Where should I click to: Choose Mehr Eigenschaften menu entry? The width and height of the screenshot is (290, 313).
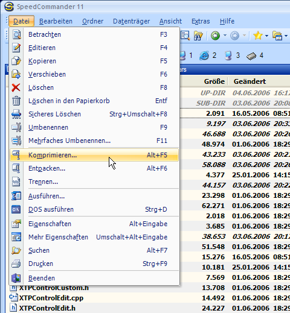[x=94, y=237]
